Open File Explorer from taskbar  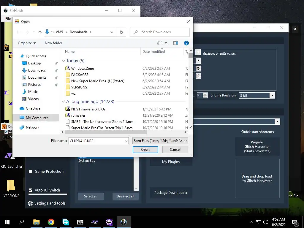[x=36, y=222]
